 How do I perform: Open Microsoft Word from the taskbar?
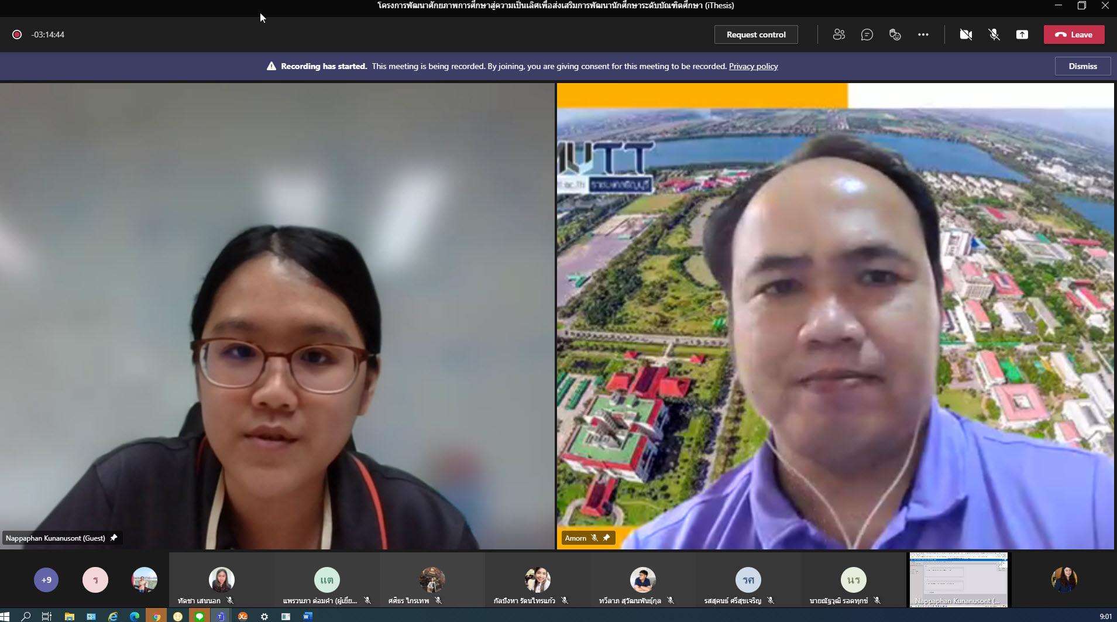pos(307,616)
